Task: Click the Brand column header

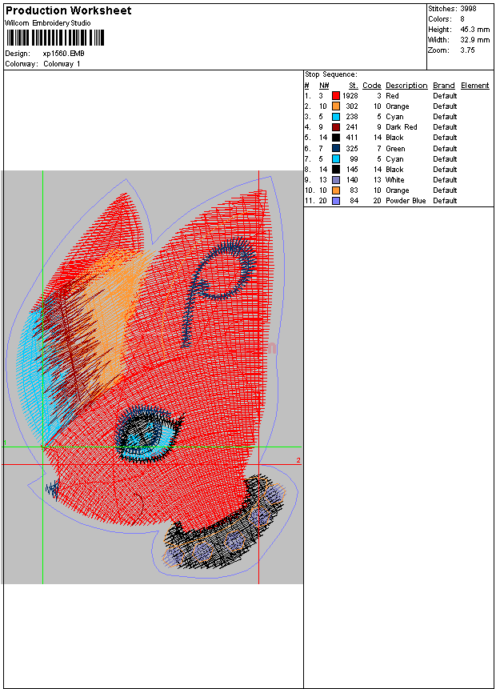Action: tap(444, 86)
